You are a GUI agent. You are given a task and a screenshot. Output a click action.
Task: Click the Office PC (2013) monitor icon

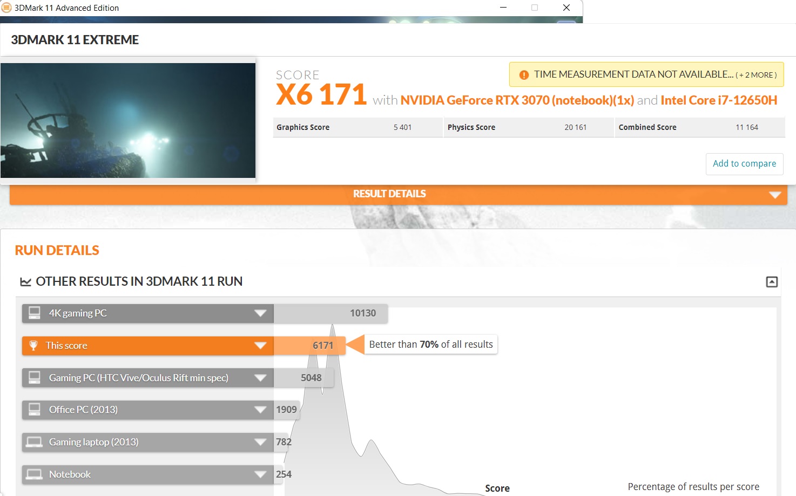coord(35,410)
